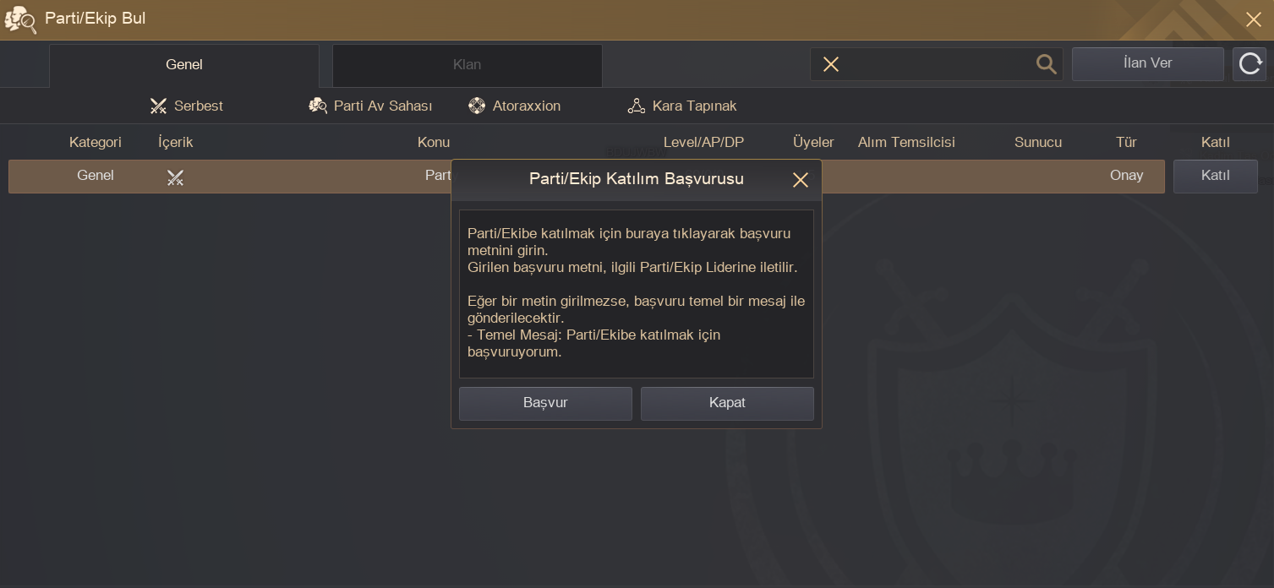The height and width of the screenshot is (588, 1274).
Task: Click the application message text area
Action: pos(636,293)
